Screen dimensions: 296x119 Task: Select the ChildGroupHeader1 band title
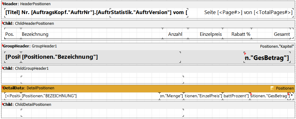point(26,69)
